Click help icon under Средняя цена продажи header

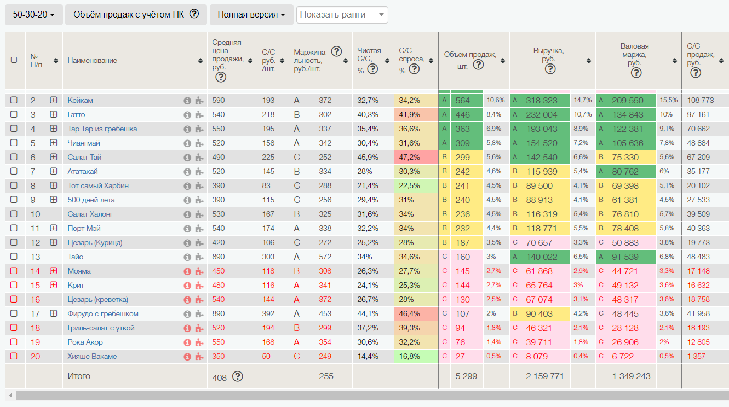[221, 77]
